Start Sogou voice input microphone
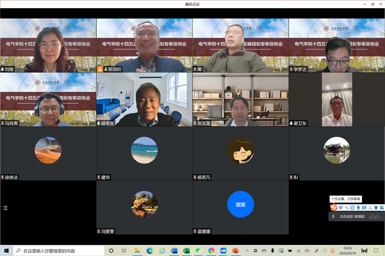The width and height of the screenshot is (385, 256). (358, 208)
